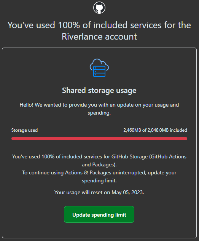This screenshot has height=241, width=199.
Task: Click the 'spending limit.' line above reset date
Action: [x=99, y=180]
